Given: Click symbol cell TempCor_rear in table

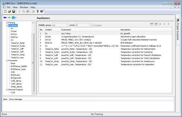Looking at the screenshot, I should (x=51, y=64).
